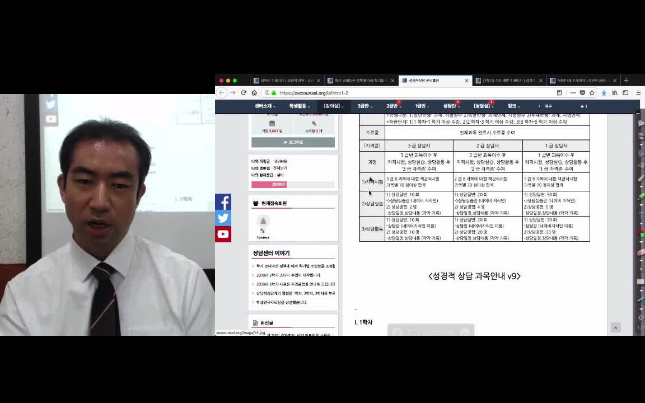The image size is (645, 403).
Task: Open 2018년 2학기 스터디 수업이 시작됩니다 link
Action: 288,275
